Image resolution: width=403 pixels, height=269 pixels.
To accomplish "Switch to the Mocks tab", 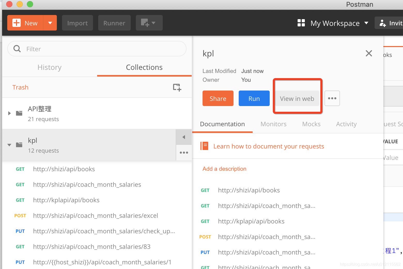I will 311,124.
